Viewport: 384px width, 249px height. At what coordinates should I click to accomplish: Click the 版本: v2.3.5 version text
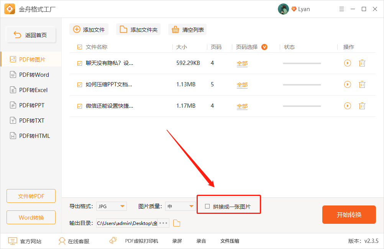tap(363, 241)
